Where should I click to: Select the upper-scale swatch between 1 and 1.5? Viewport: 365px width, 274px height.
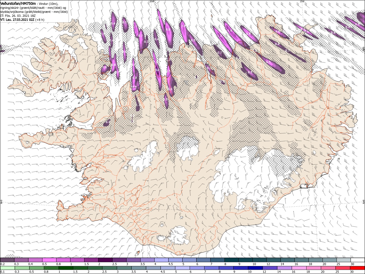[x=77, y=260]
